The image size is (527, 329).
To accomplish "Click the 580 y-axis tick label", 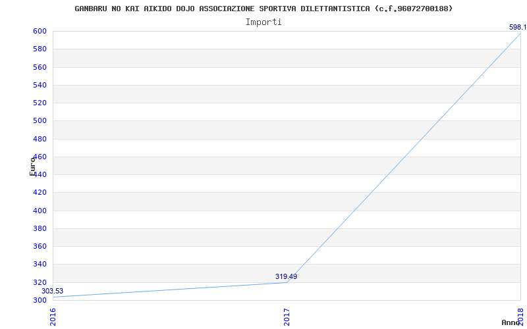I will 40,49.
